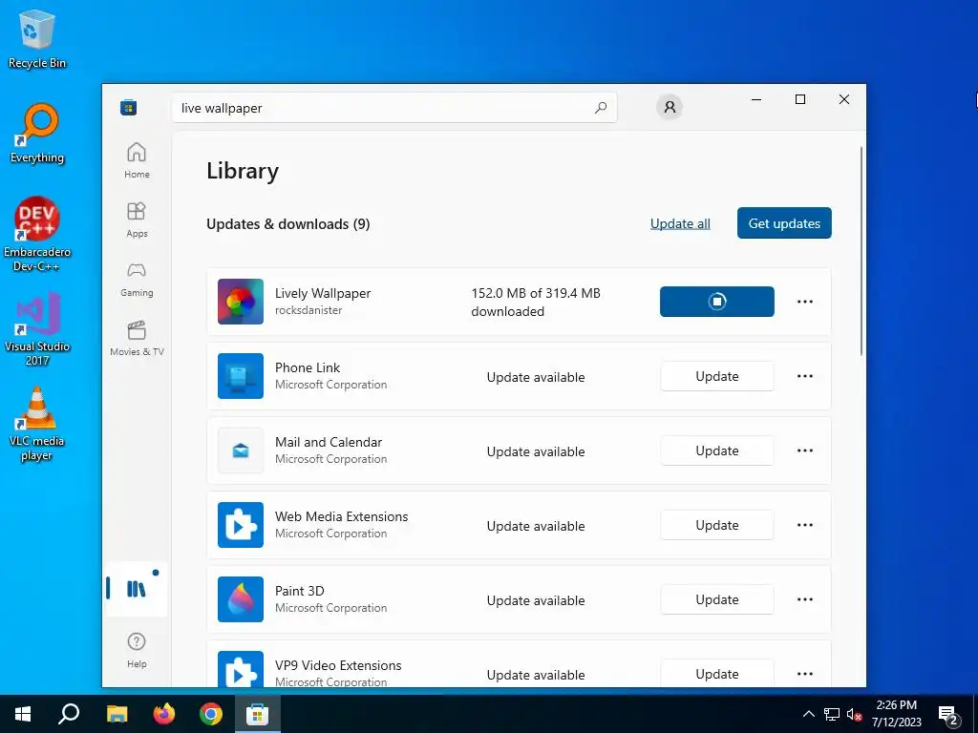Select Everything desktop shortcut
Screen dimensions: 978x733
tap(37, 134)
